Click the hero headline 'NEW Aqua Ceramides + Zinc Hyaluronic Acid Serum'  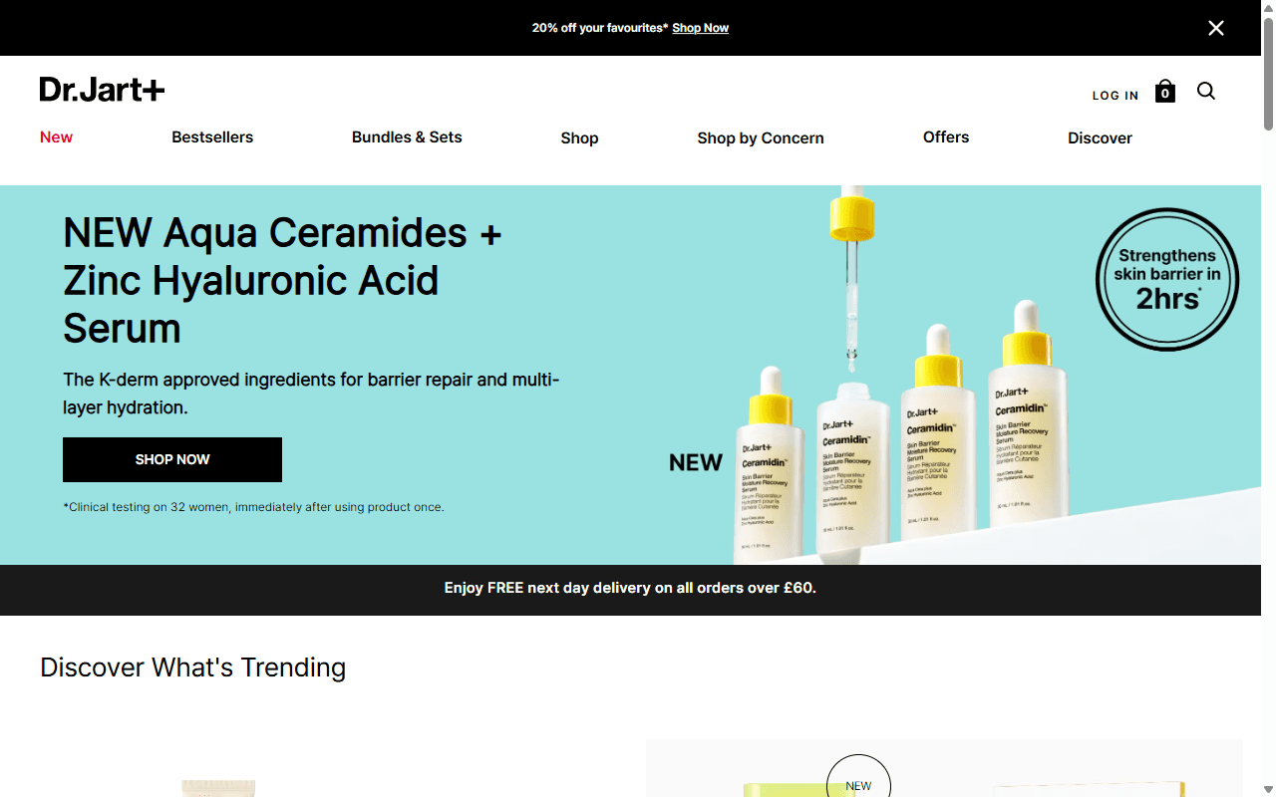[x=282, y=281]
